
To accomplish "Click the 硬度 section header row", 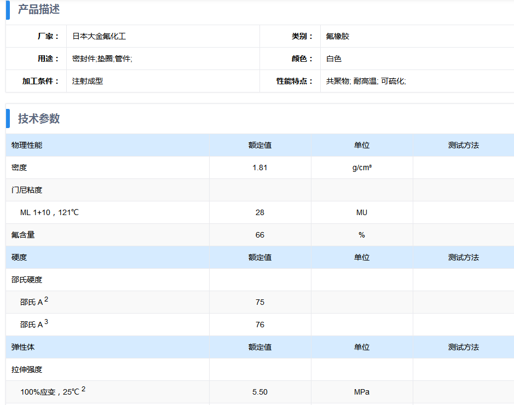I will click(x=19, y=257).
